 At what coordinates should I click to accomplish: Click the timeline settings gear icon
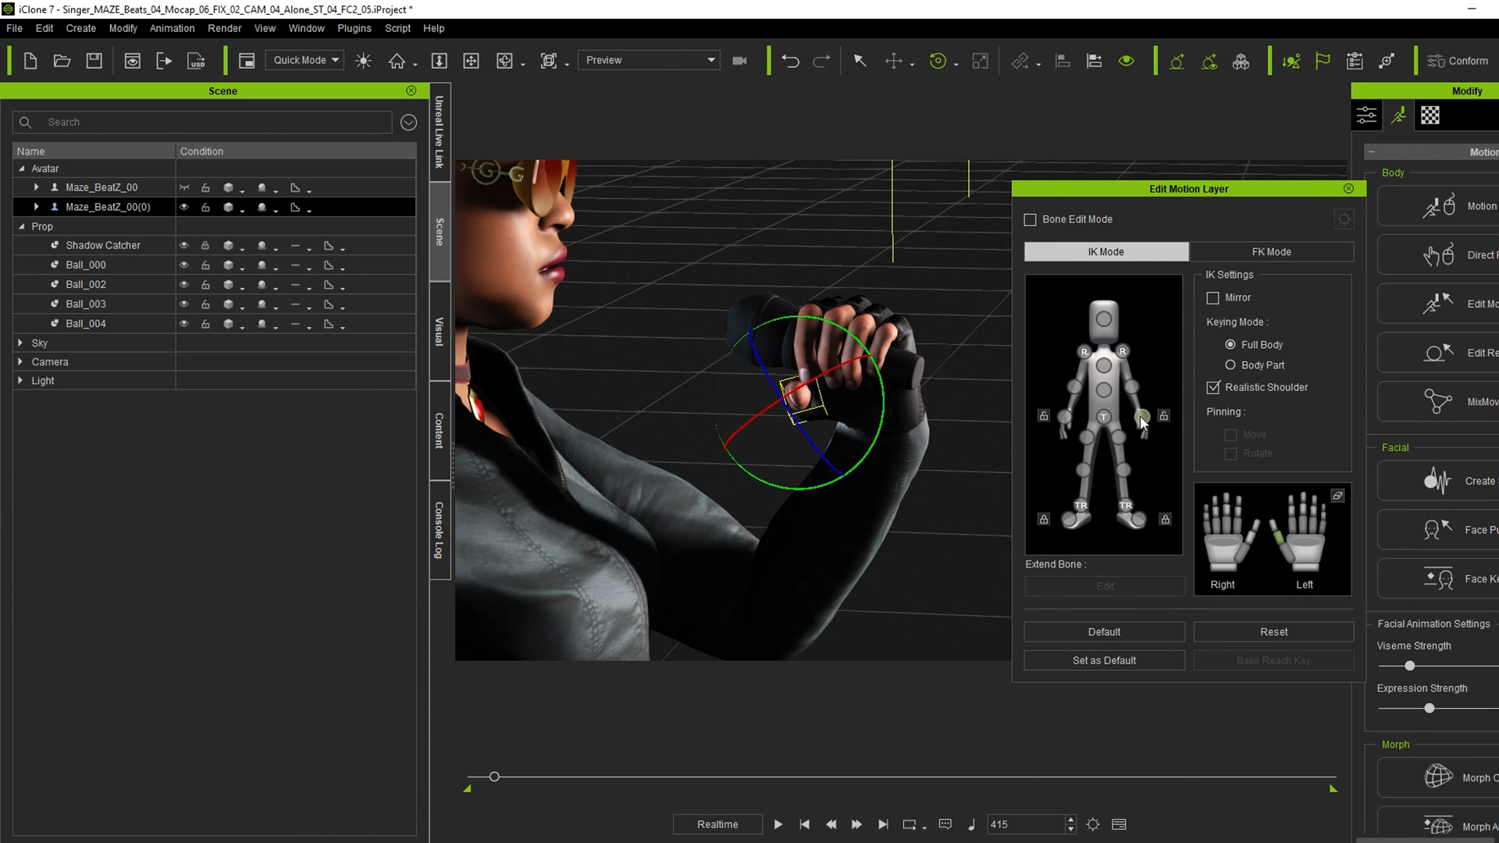(x=1093, y=824)
